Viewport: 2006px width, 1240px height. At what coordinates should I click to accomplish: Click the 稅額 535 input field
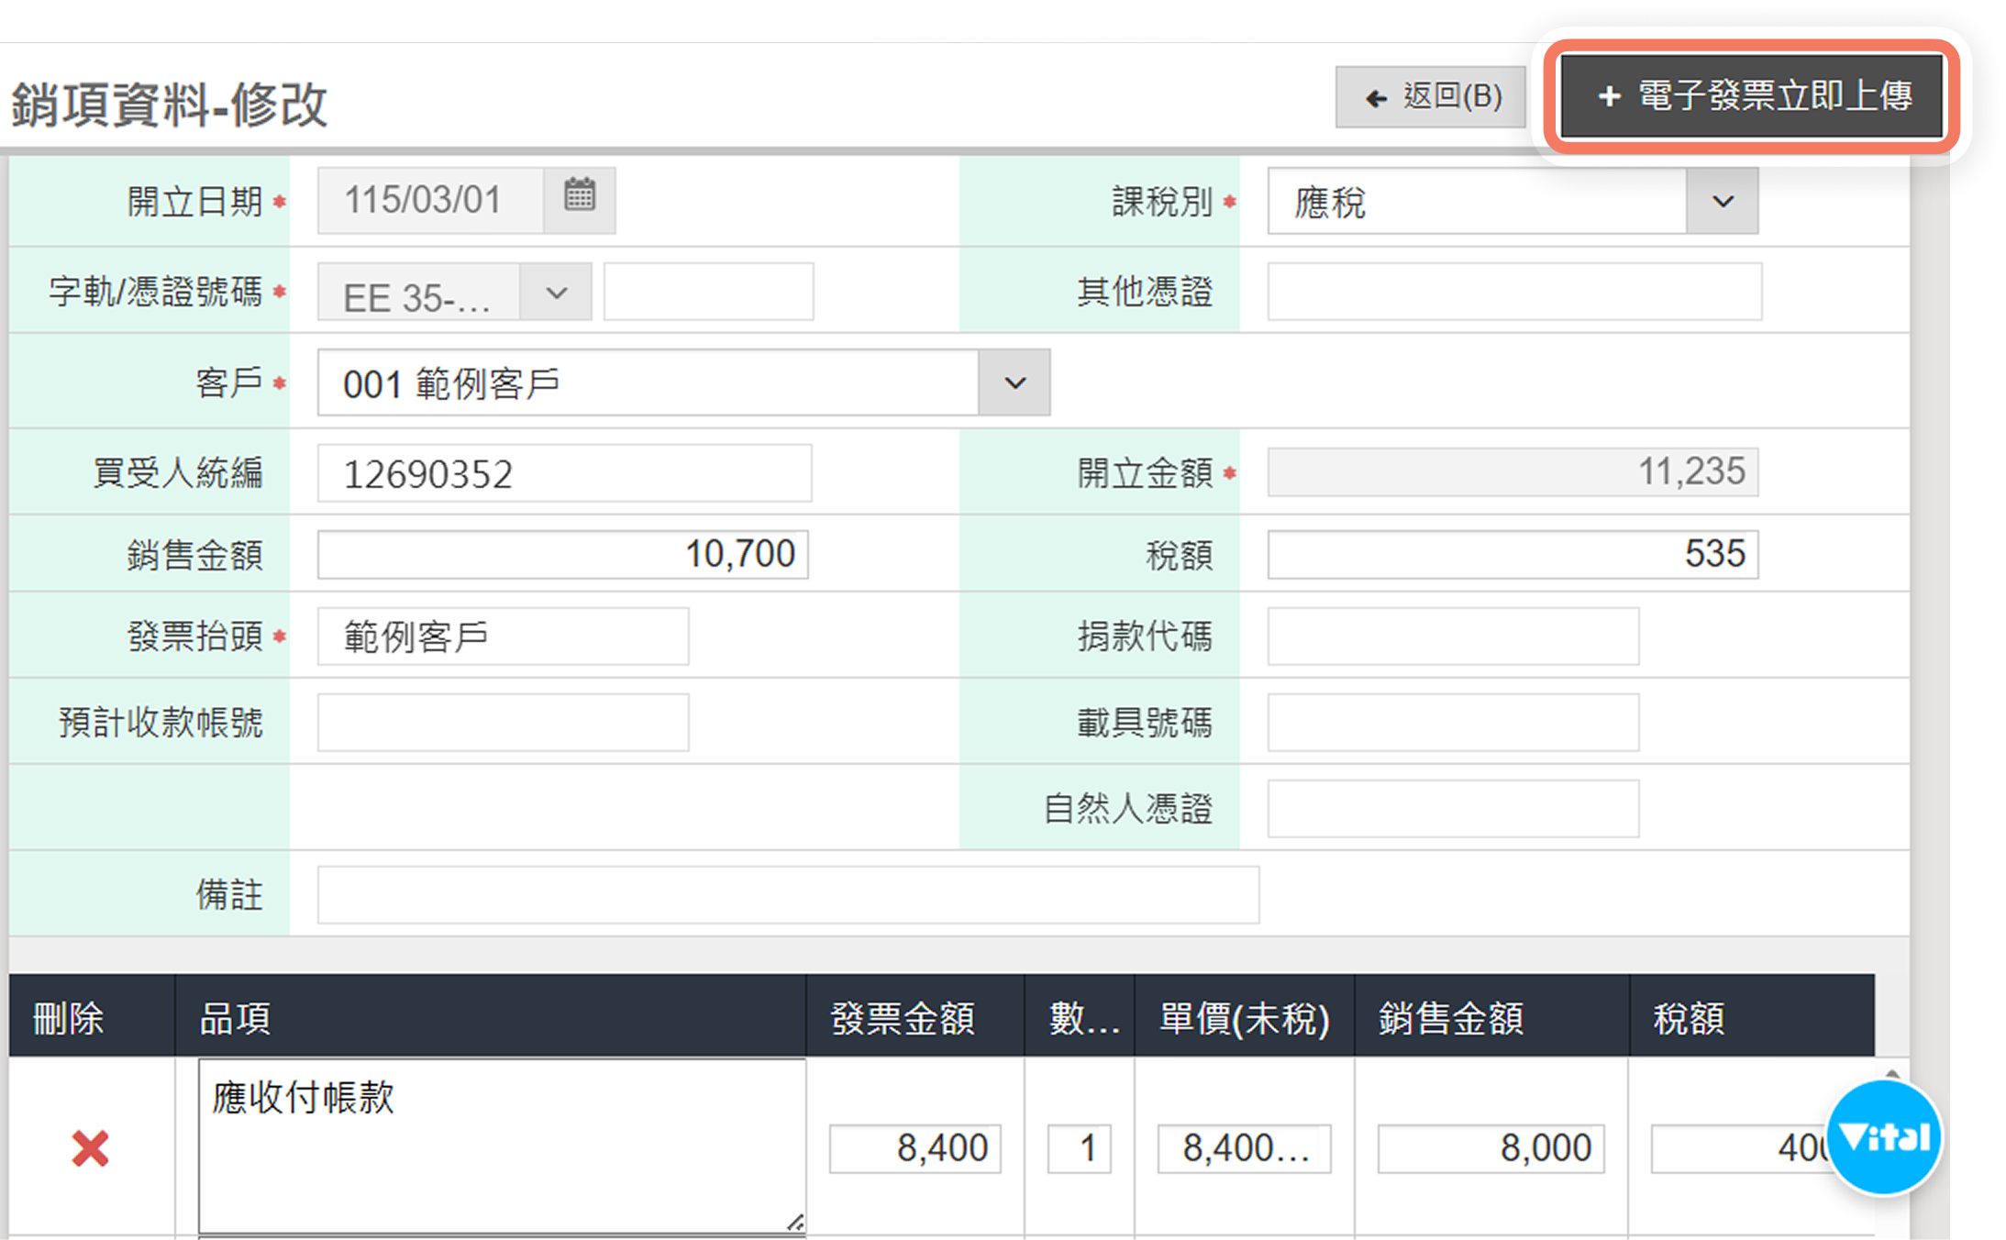tap(1512, 554)
